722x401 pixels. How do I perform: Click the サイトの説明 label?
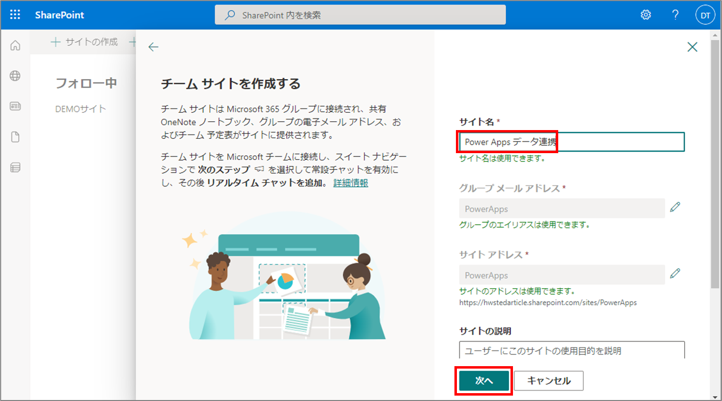point(485,331)
